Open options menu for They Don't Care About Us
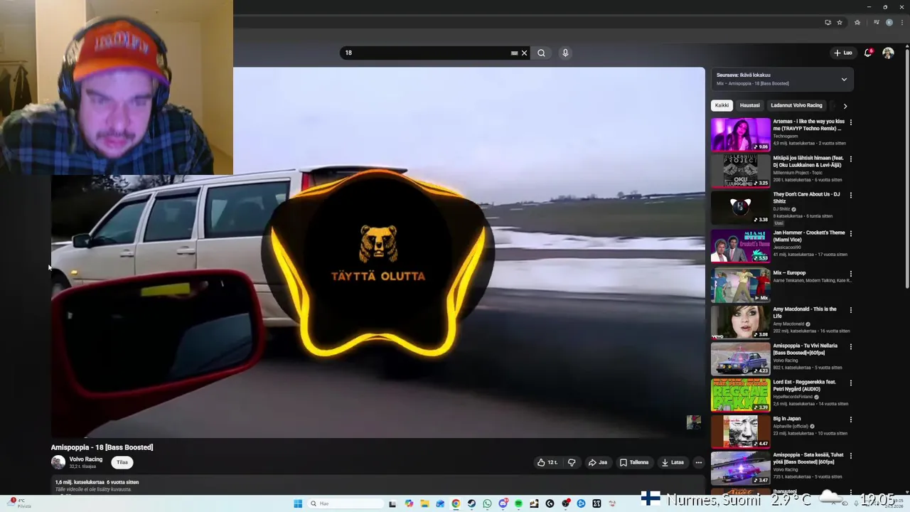 coord(850,195)
